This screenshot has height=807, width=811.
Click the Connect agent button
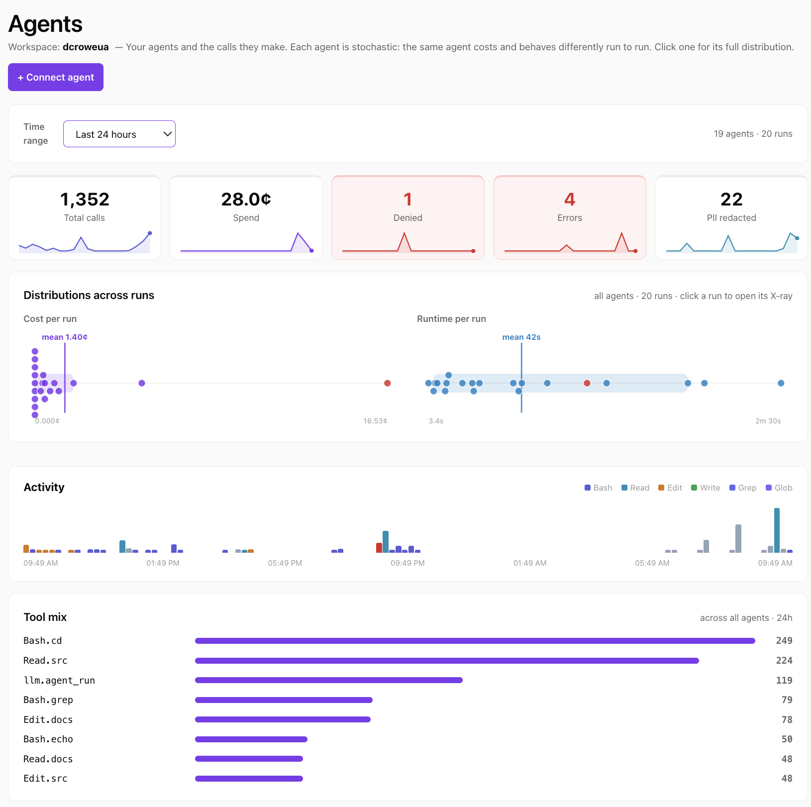tap(56, 77)
